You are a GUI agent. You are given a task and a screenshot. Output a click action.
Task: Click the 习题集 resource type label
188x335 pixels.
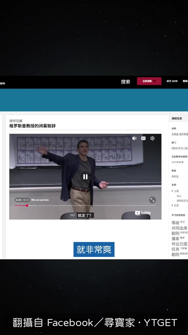click(x=184, y=248)
